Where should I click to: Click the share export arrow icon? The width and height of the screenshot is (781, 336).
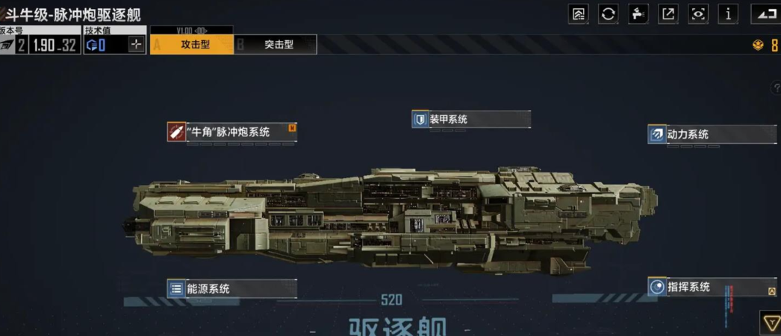(668, 14)
